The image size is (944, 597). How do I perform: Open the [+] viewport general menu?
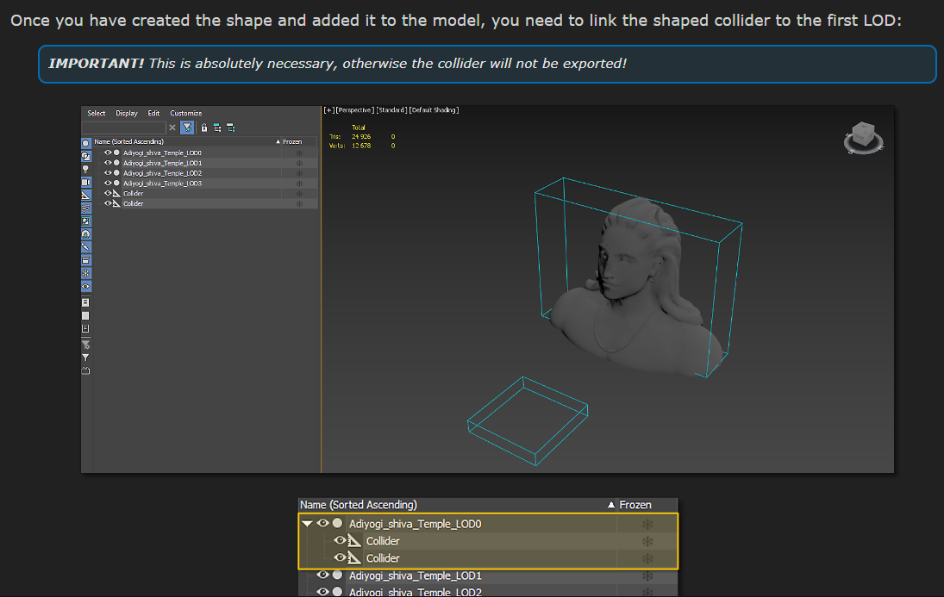click(328, 110)
